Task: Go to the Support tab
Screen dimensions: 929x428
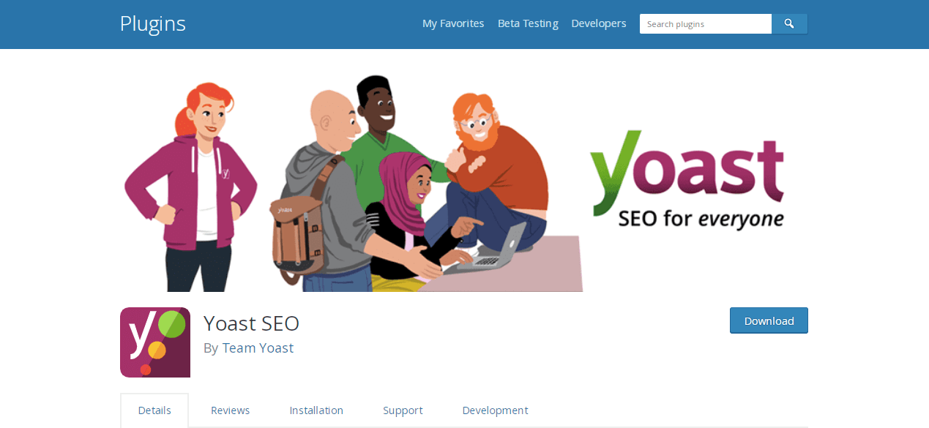Action: [403, 410]
